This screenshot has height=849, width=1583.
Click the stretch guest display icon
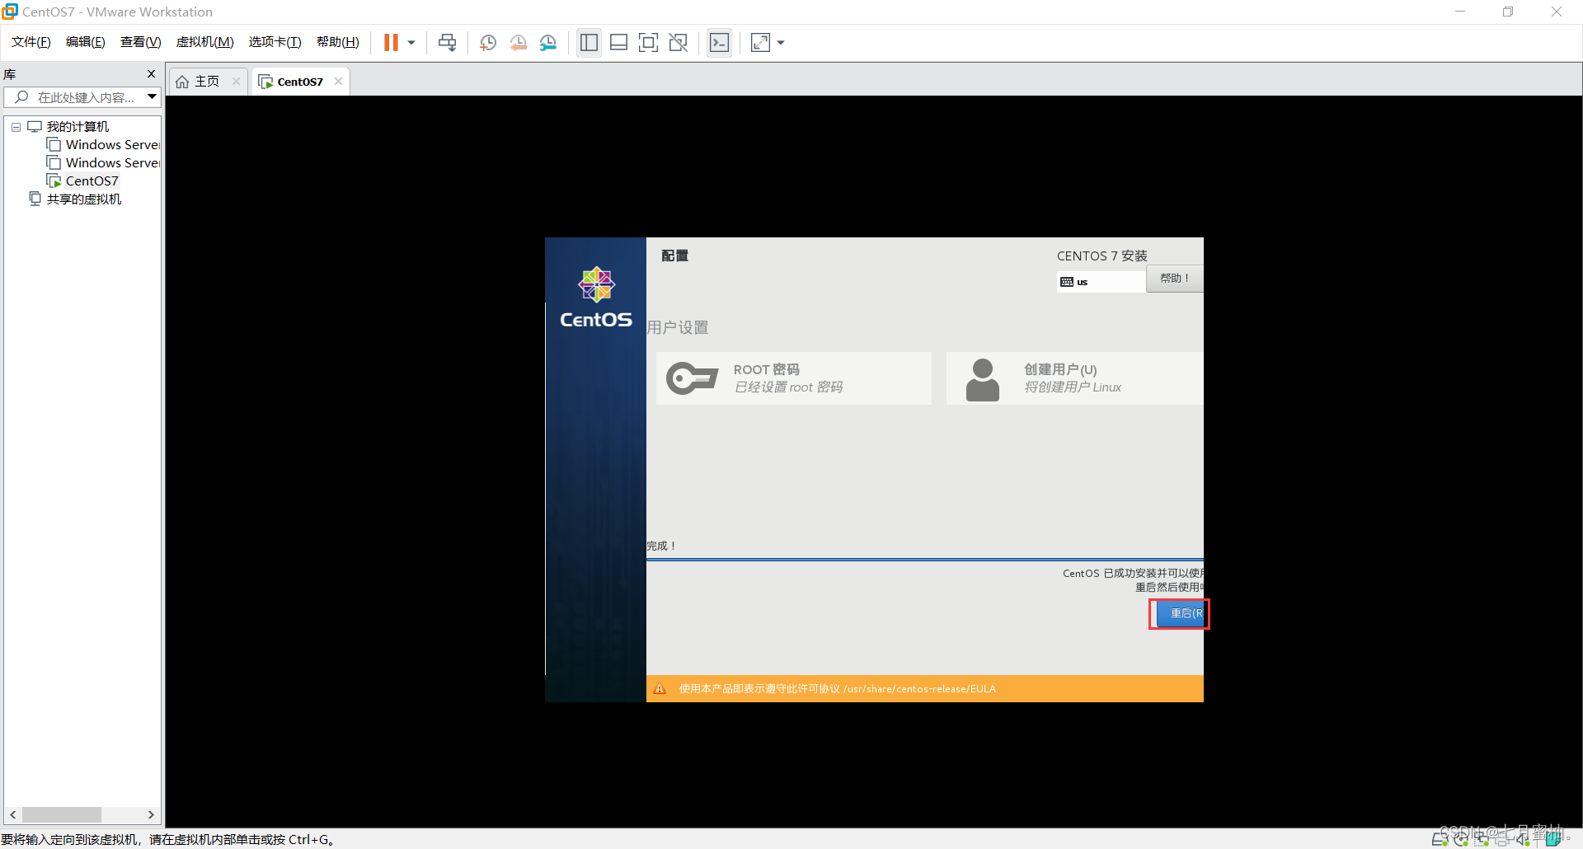(760, 42)
